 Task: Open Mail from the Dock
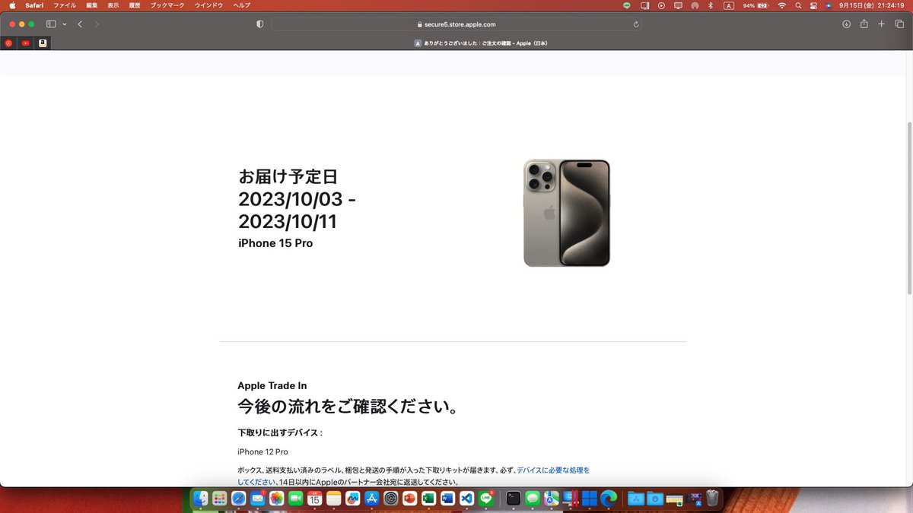257,499
